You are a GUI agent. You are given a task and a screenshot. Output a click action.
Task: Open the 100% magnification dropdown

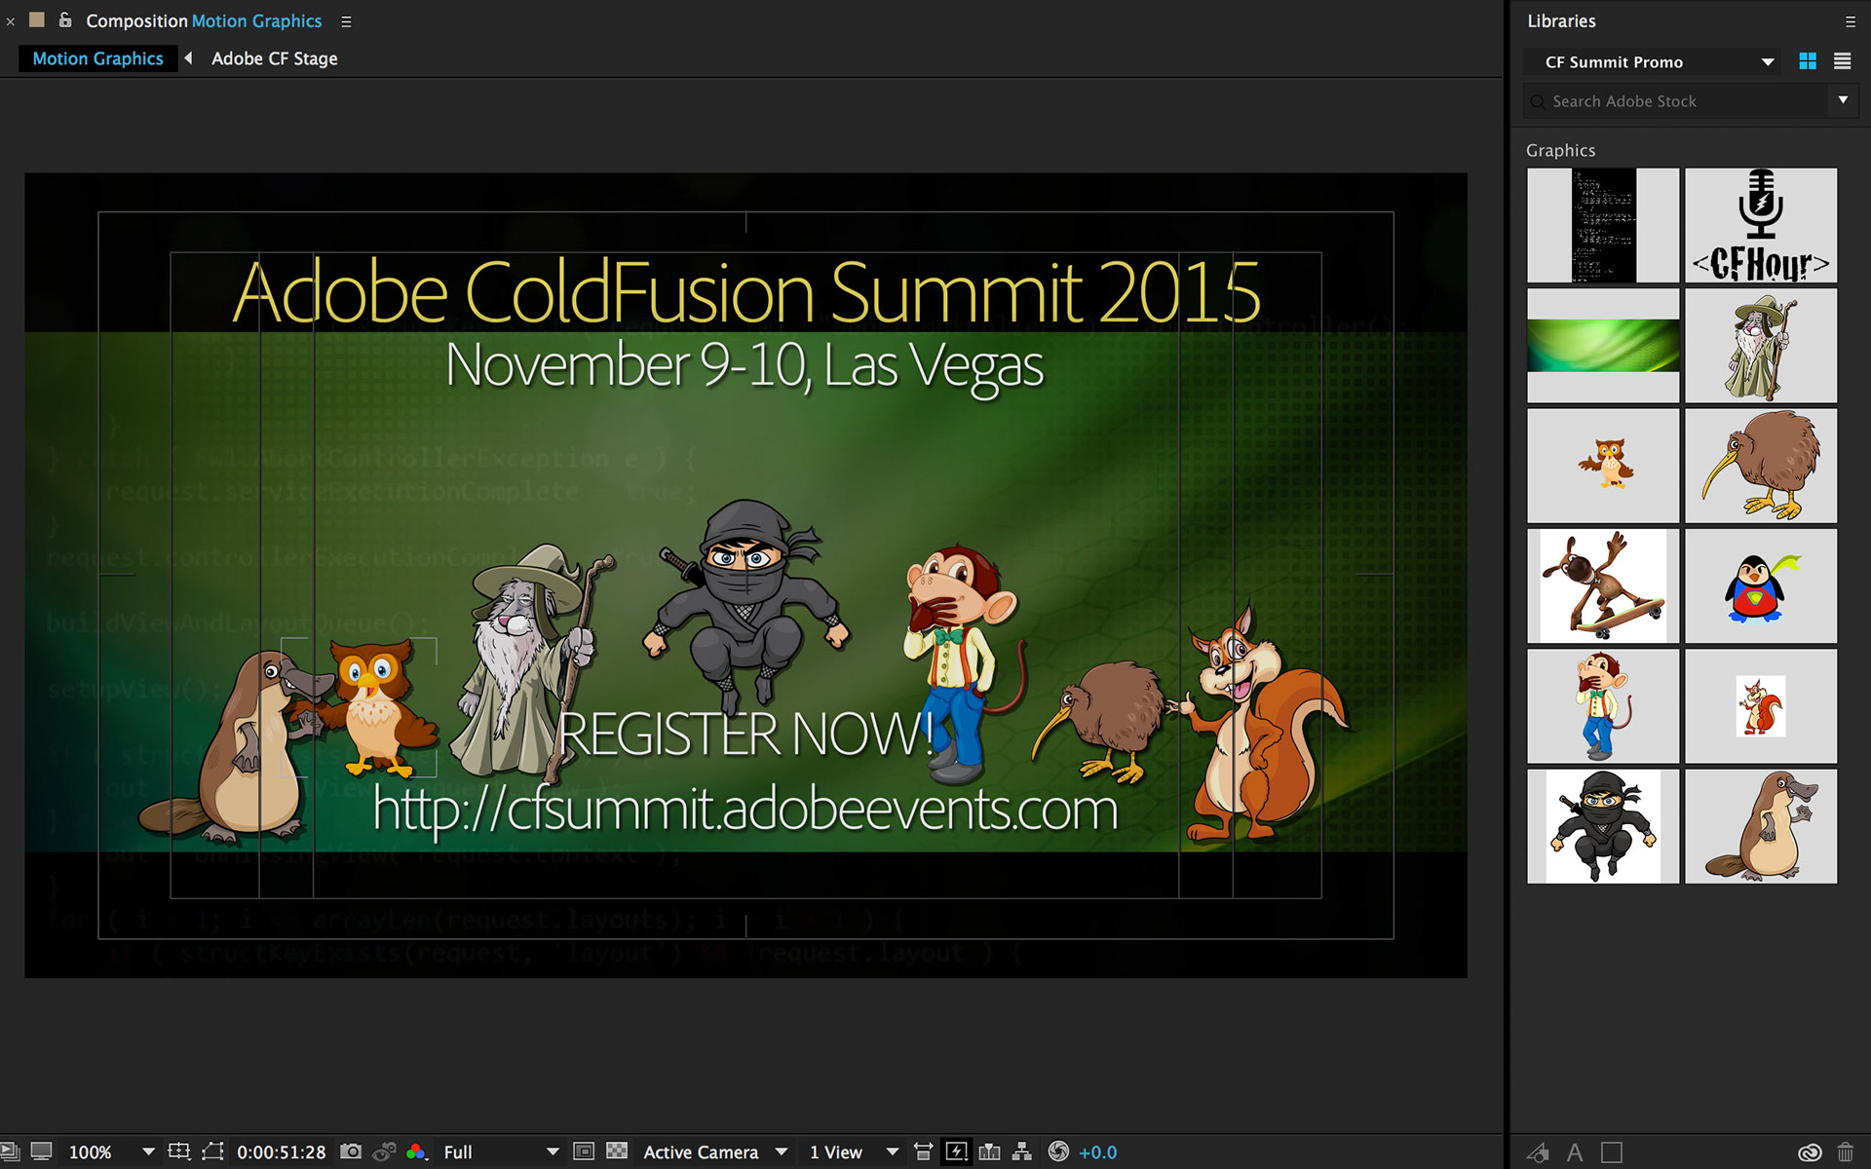point(110,1151)
